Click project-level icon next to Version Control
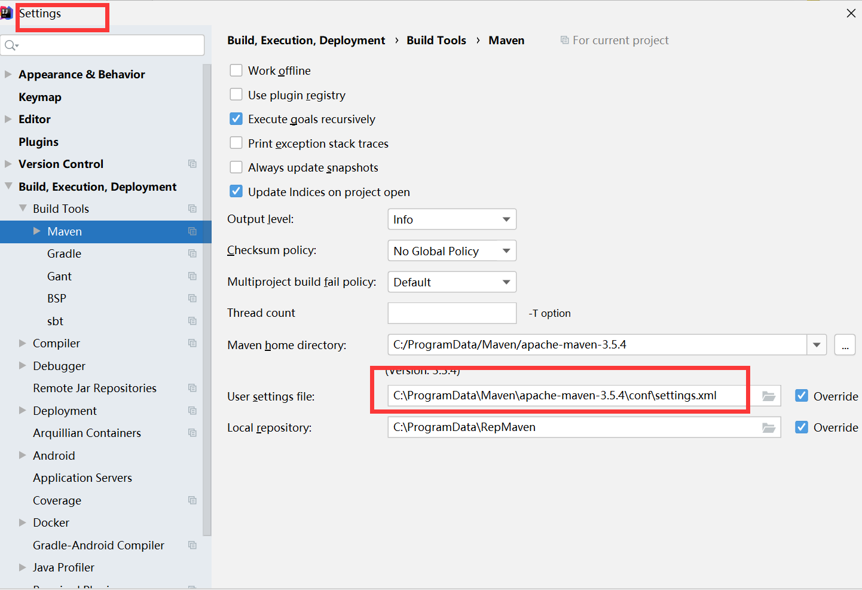The height and width of the screenshot is (590, 862). 192,164
